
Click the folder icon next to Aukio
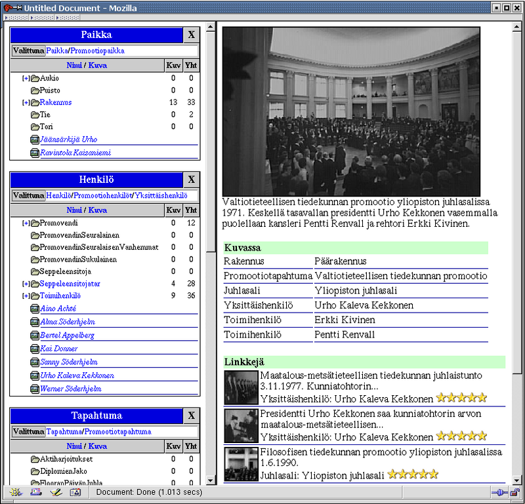pos(35,79)
